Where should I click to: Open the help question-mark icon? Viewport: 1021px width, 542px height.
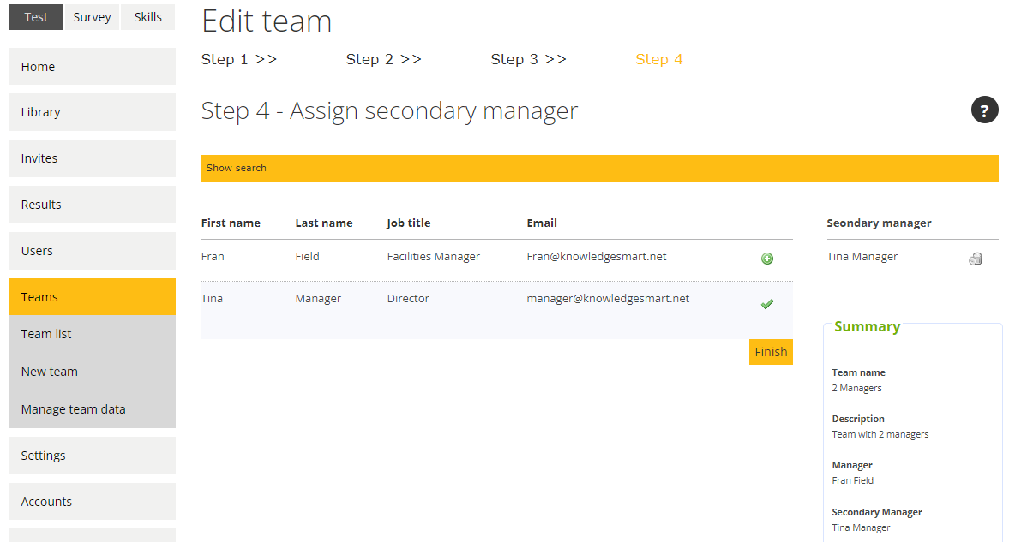(984, 110)
